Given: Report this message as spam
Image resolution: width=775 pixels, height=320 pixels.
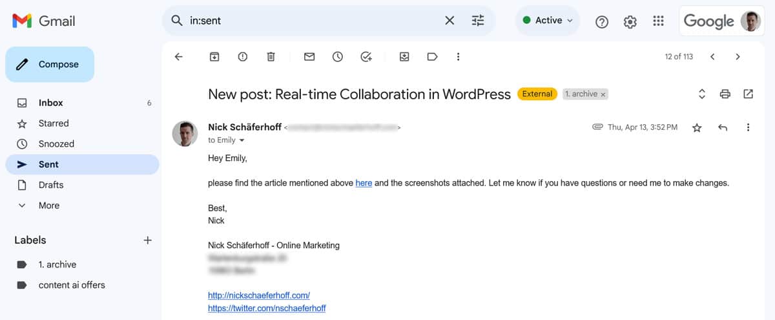Looking at the screenshot, I should pos(243,57).
